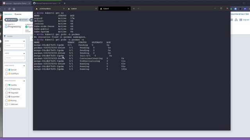This screenshot has width=250, height=140.
Task: Tick the OutOfSync filter checkbox
Action: click(x=7, y=73)
